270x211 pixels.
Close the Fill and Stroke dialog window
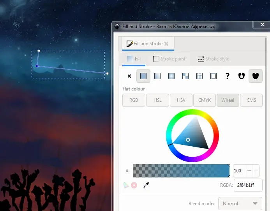coord(262,25)
